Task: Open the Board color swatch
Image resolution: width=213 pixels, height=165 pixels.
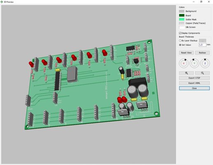Action: [182, 15]
